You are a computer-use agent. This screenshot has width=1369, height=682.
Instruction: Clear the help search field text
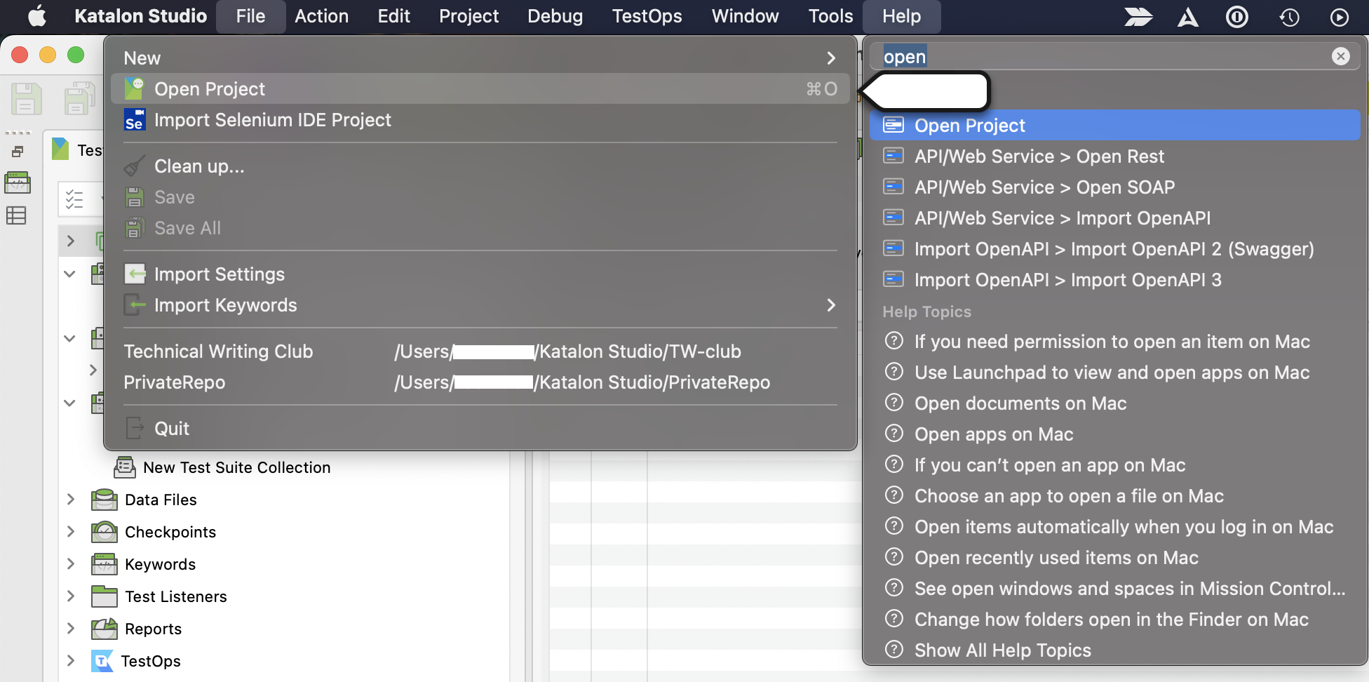coord(1340,56)
